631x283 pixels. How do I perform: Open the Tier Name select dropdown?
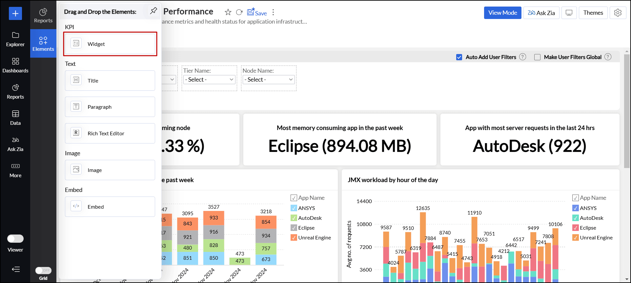point(209,80)
